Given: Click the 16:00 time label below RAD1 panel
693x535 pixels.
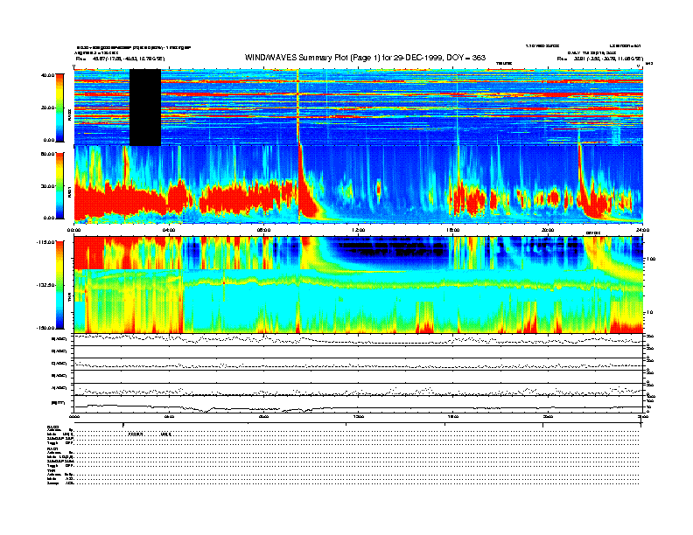Looking at the screenshot, I should pyautogui.click(x=453, y=231).
